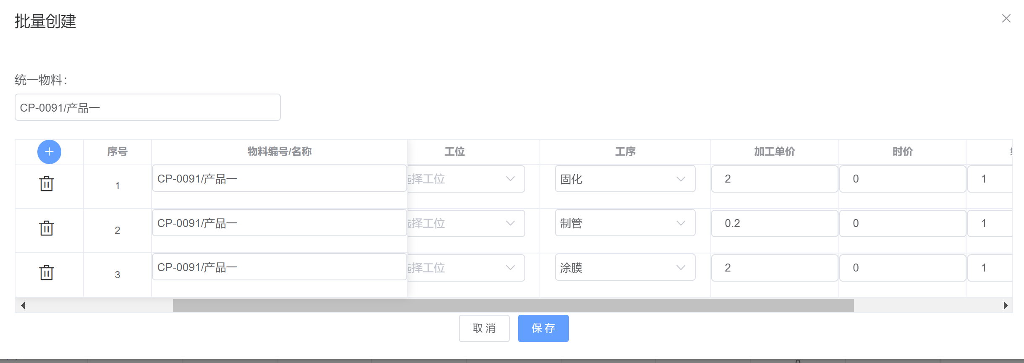1024x363 pixels.
Task: Open row 1 工位 dropdown
Action: (466, 179)
